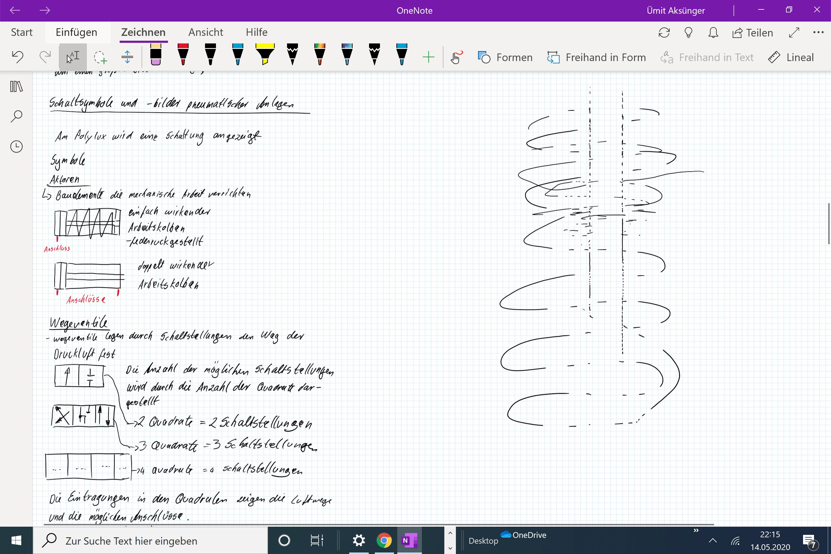831x554 pixels.
Task: Switch to Chrome in the taskbar
Action: tap(384, 540)
